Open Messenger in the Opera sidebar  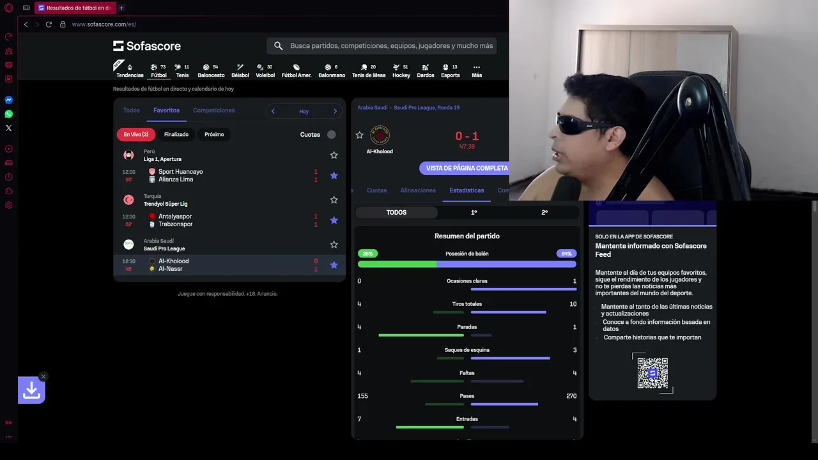[x=9, y=100]
